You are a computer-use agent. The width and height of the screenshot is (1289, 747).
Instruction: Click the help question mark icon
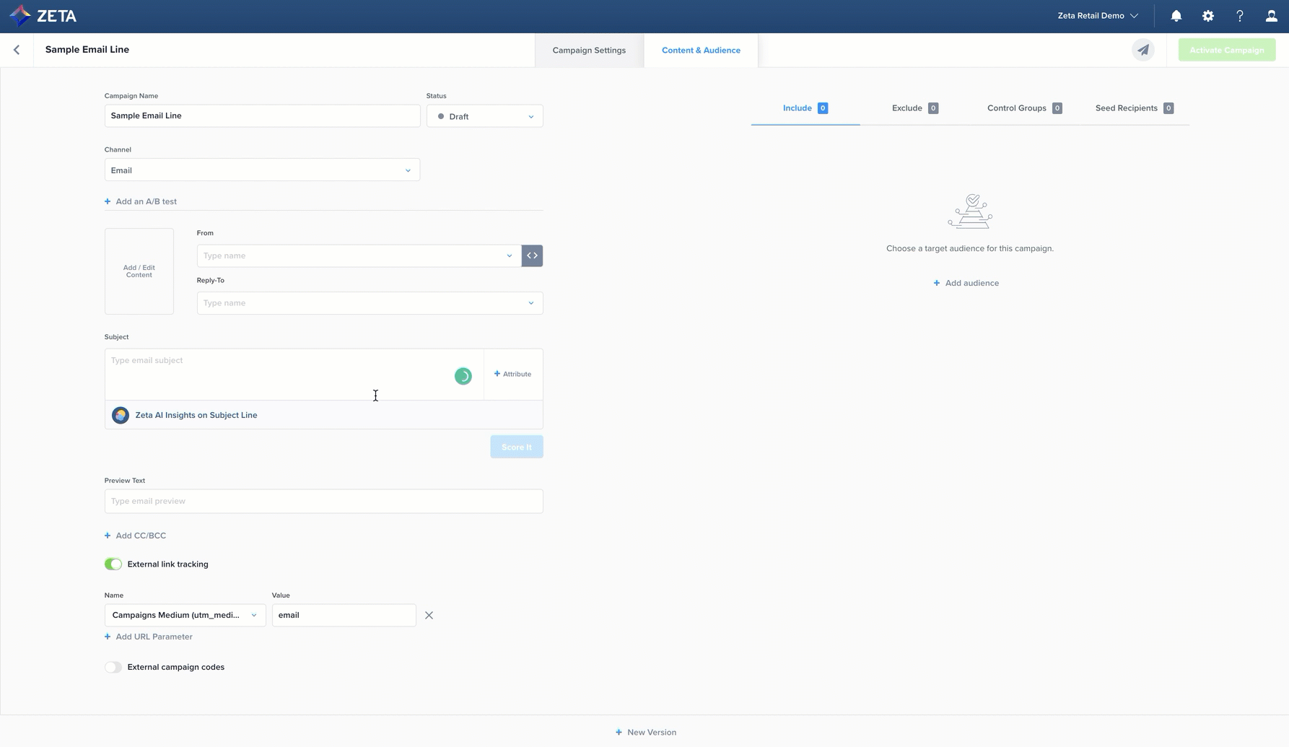point(1239,16)
